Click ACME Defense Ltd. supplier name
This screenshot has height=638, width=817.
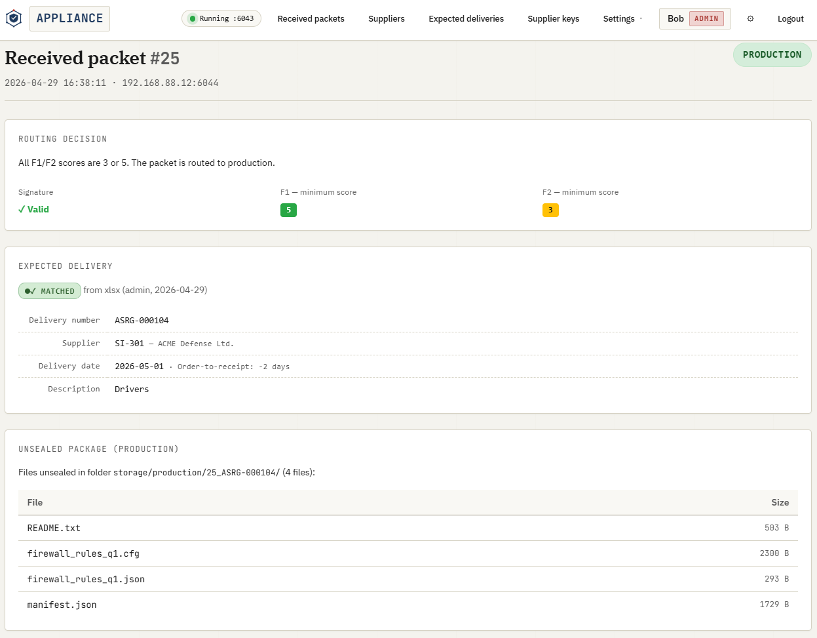(x=195, y=344)
